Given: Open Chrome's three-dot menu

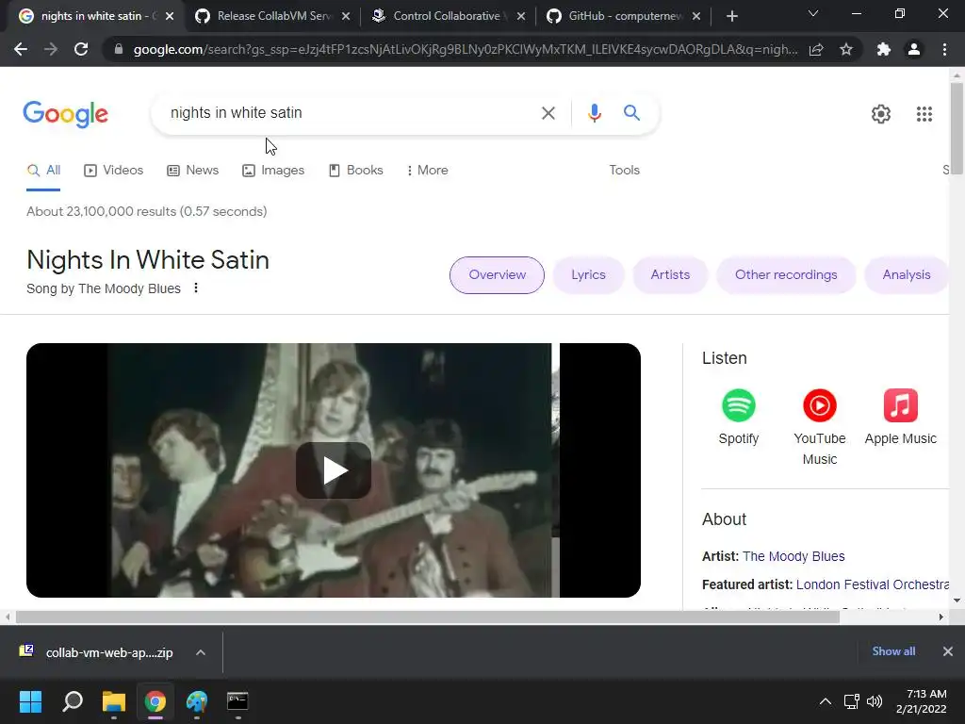Looking at the screenshot, I should click(944, 49).
